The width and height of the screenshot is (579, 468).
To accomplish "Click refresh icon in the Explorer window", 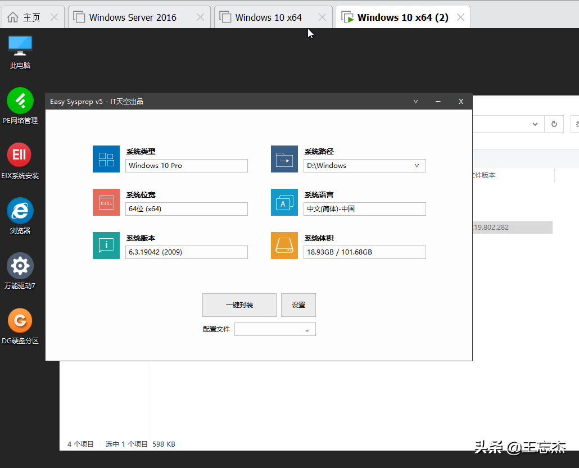I will click(554, 124).
